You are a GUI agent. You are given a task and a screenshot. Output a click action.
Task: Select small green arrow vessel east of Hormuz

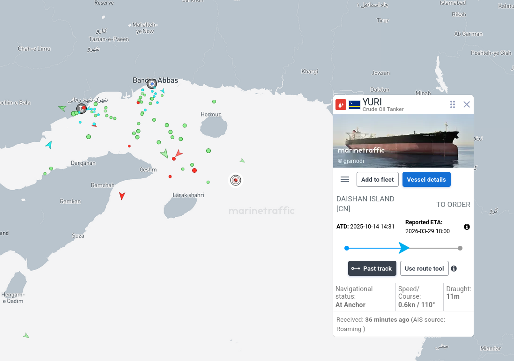pos(242,161)
